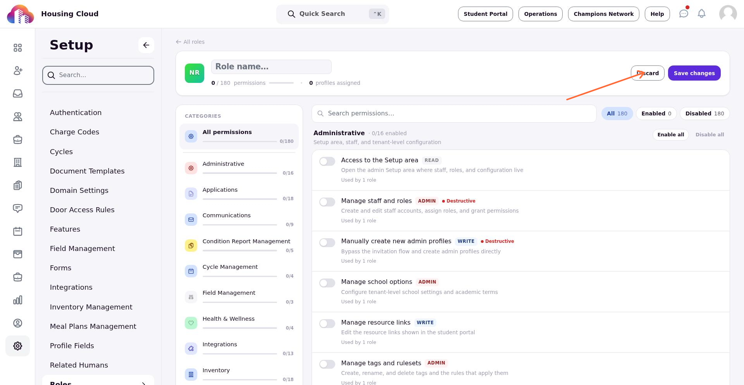Click Save changes button
The height and width of the screenshot is (385, 744).
694,73
